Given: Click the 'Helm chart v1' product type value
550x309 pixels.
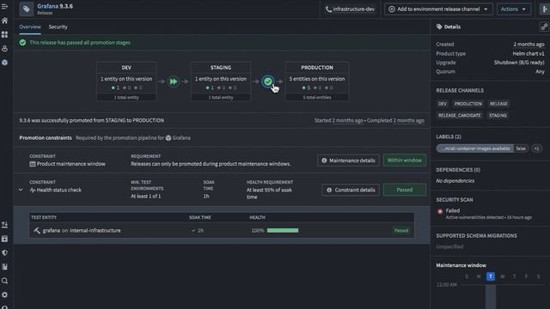Looking at the screenshot, I should [x=529, y=53].
